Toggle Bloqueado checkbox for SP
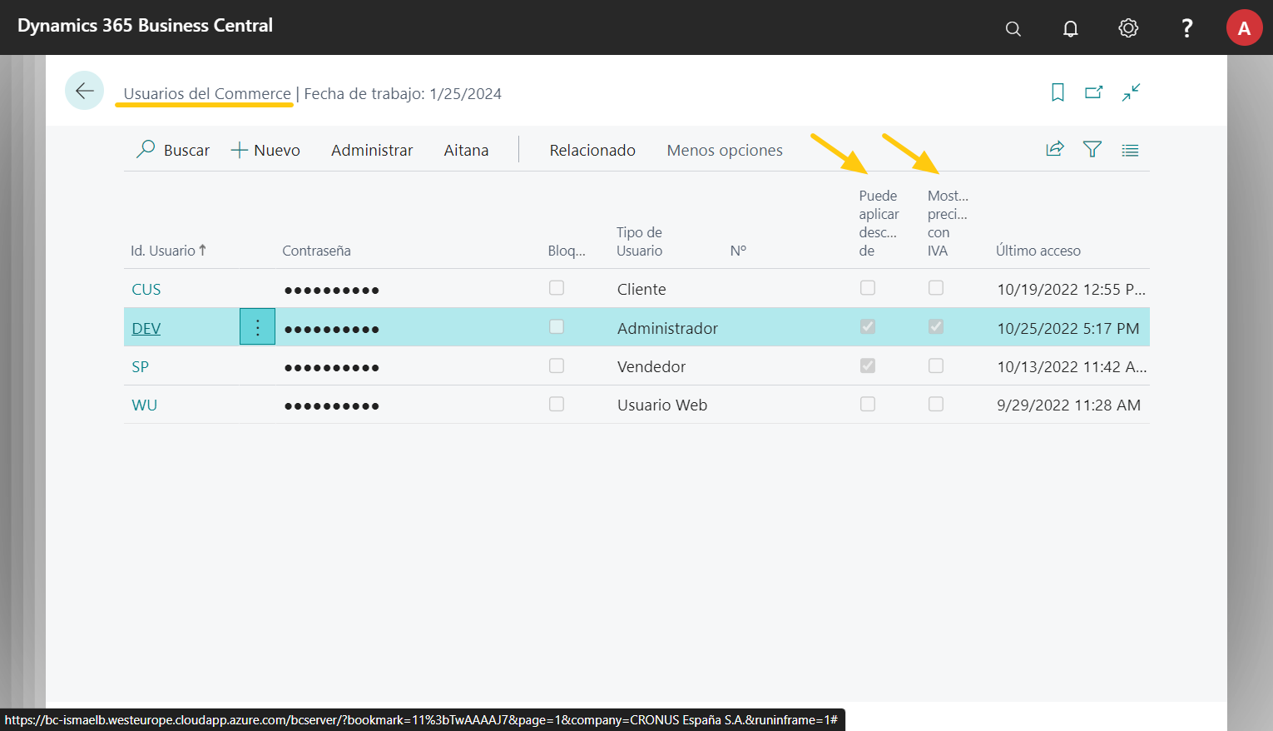 click(557, 365)
